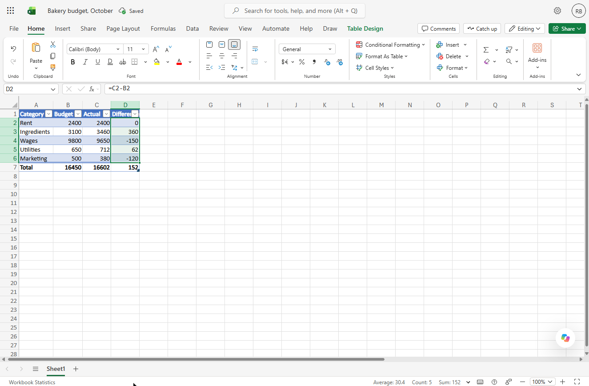Decrease font size with shrink-font icon

click(x=168, y=49)
